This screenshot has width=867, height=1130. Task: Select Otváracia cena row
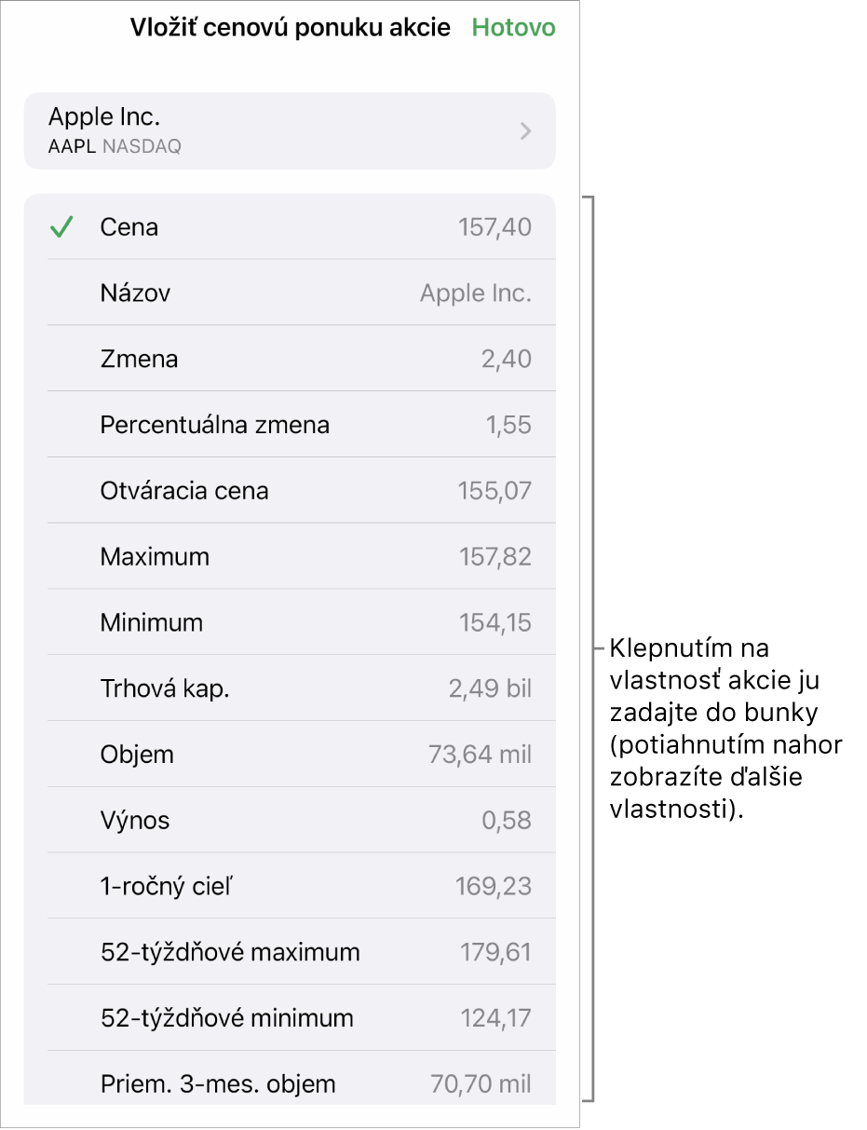coord(290,491)
